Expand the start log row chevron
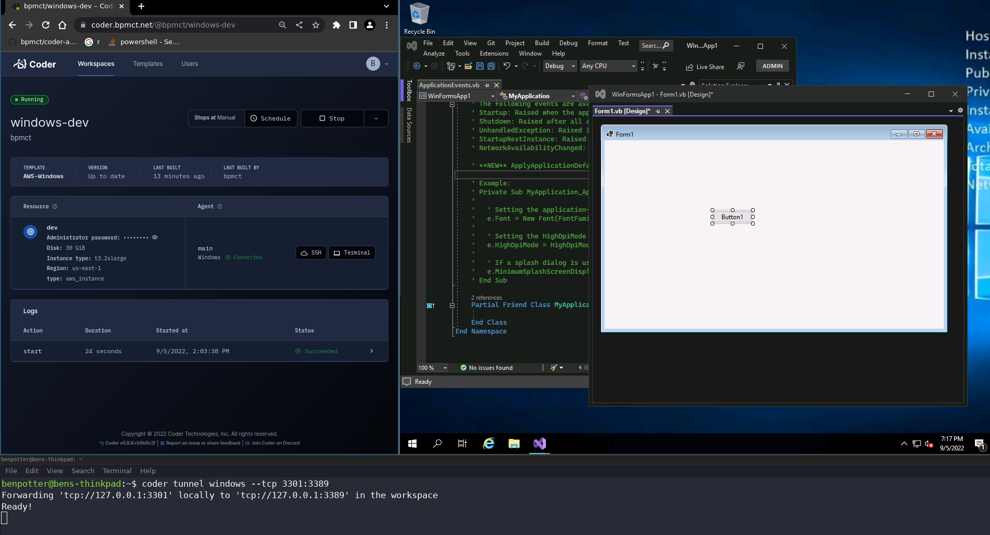Screen dimensions: 990x535 pos(371,351)
